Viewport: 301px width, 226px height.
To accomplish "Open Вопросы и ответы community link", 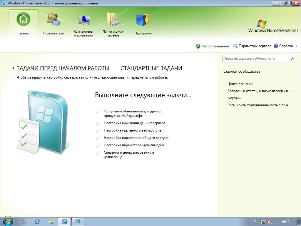I will coord(260,91).
